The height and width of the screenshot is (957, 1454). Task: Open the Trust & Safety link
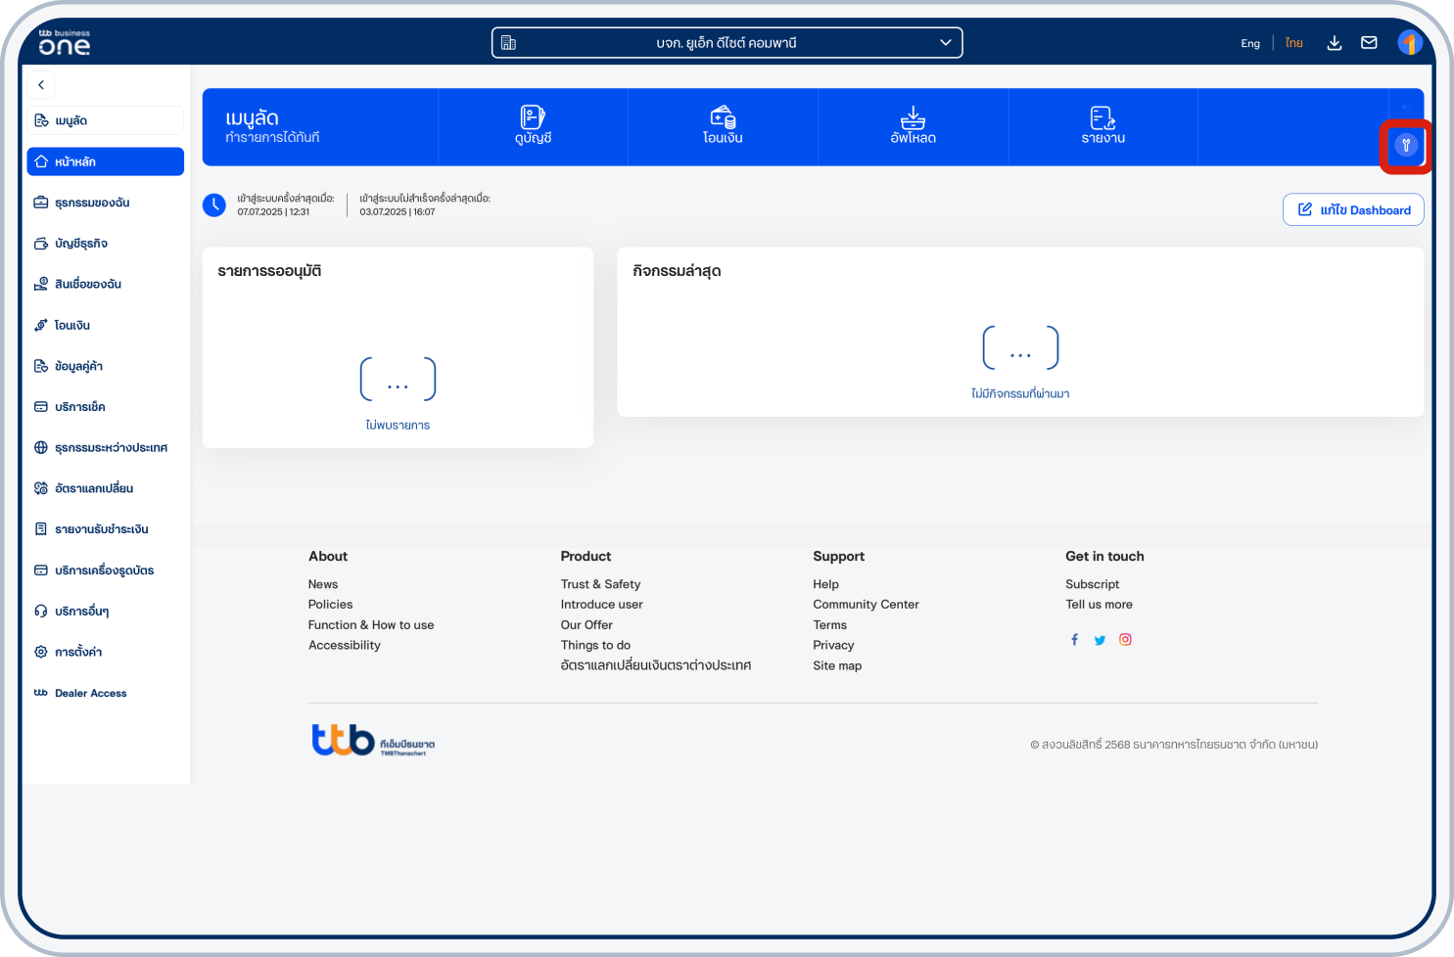coord(600,584)
